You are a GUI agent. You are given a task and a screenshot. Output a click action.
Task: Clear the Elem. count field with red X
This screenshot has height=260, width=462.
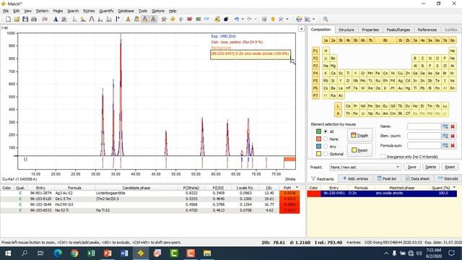pyautogui.click(x=453, y=136)
